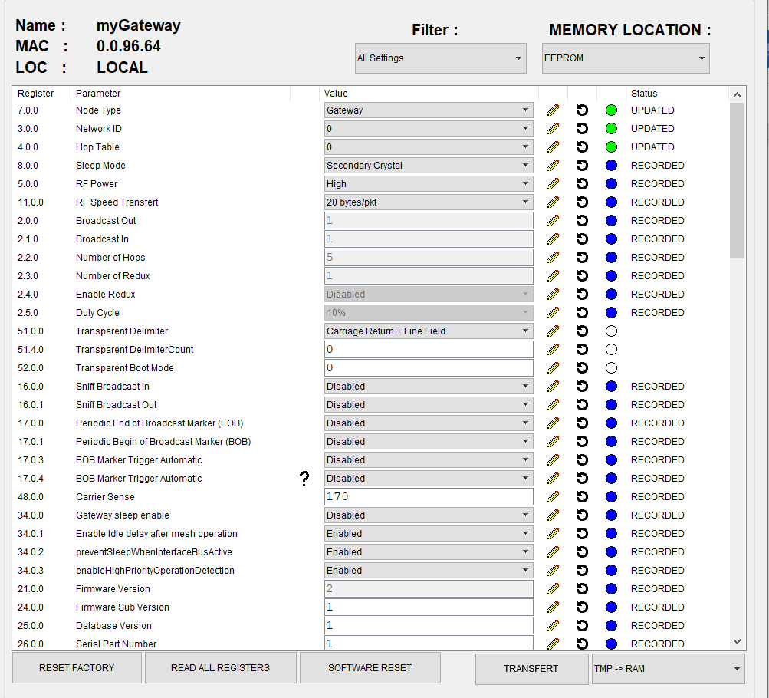This screenshot has width=769, height=698.
Task: Open the Transparent Delimiter dropdown
Action: [x=429, y=331]
